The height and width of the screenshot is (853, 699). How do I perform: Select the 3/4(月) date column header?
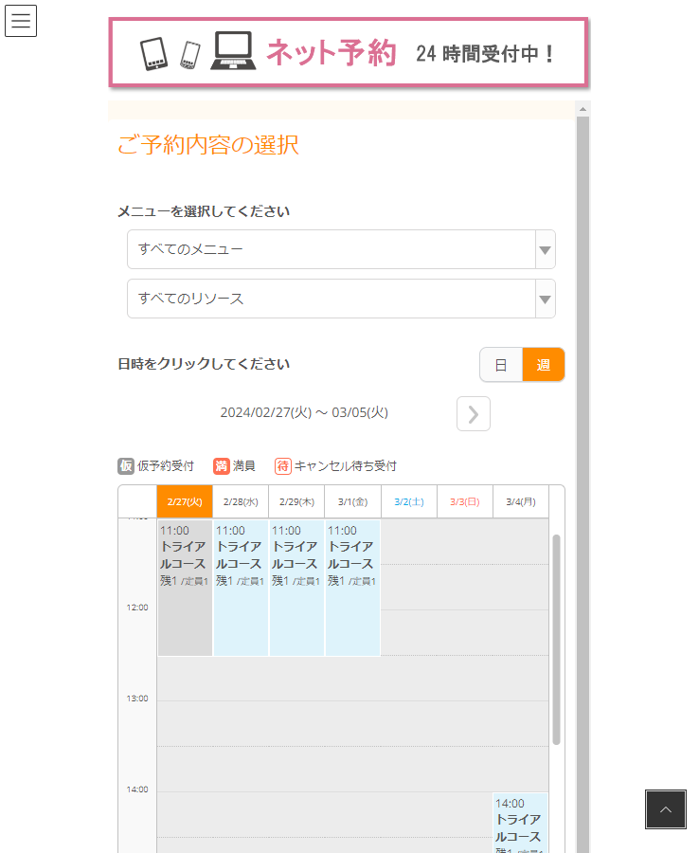(521, 501)
